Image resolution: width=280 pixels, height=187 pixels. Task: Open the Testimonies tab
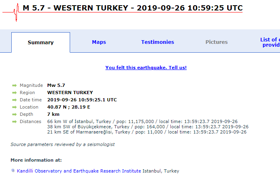pos(158,42)
